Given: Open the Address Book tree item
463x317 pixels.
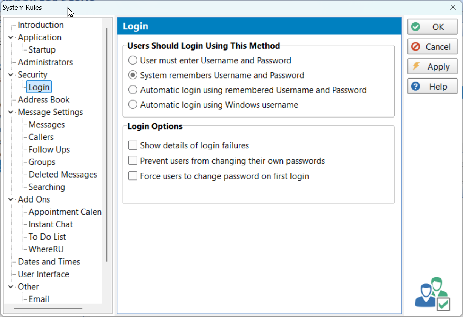Looking at the screenshot, I should point(44,100).
